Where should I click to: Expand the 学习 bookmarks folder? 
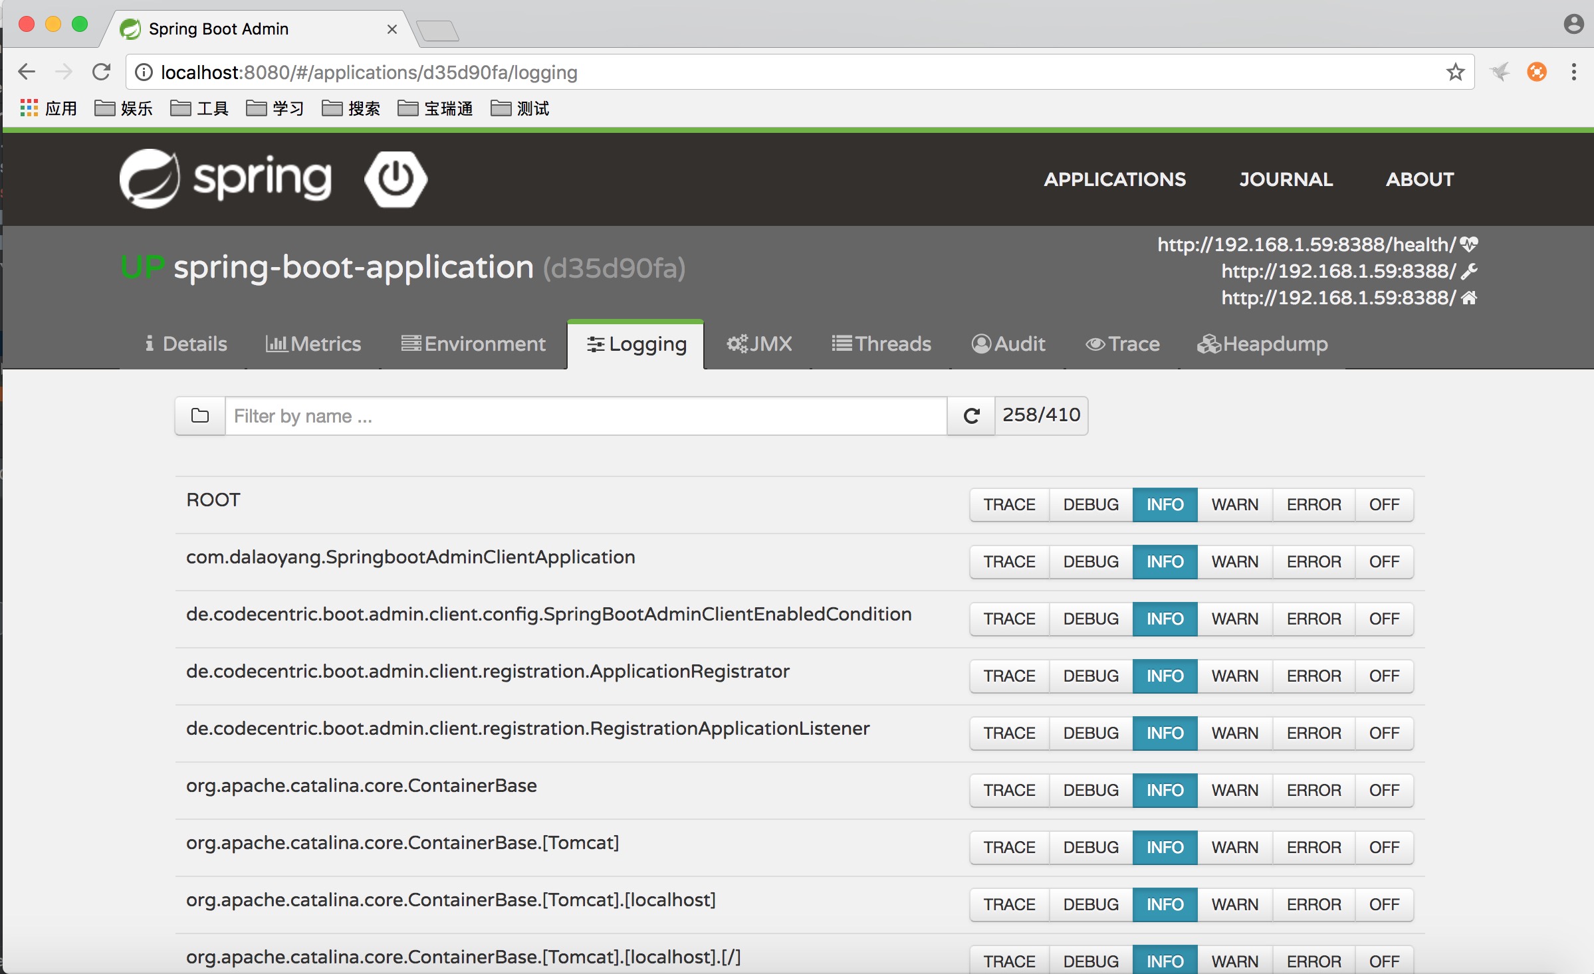(275, 108)
